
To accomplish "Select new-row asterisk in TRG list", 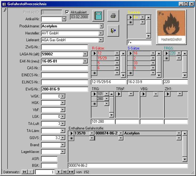I will (94, 104).
